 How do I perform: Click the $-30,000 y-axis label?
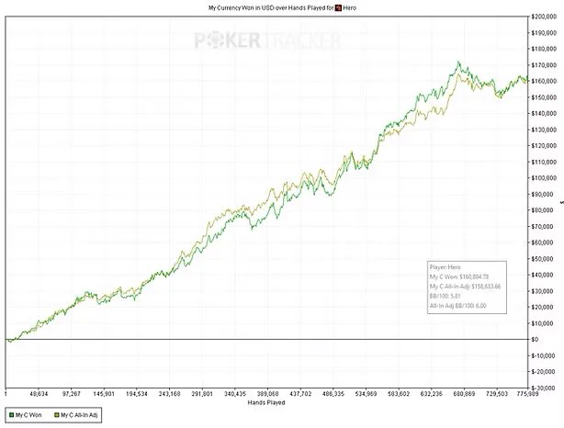tap(543, 389)
